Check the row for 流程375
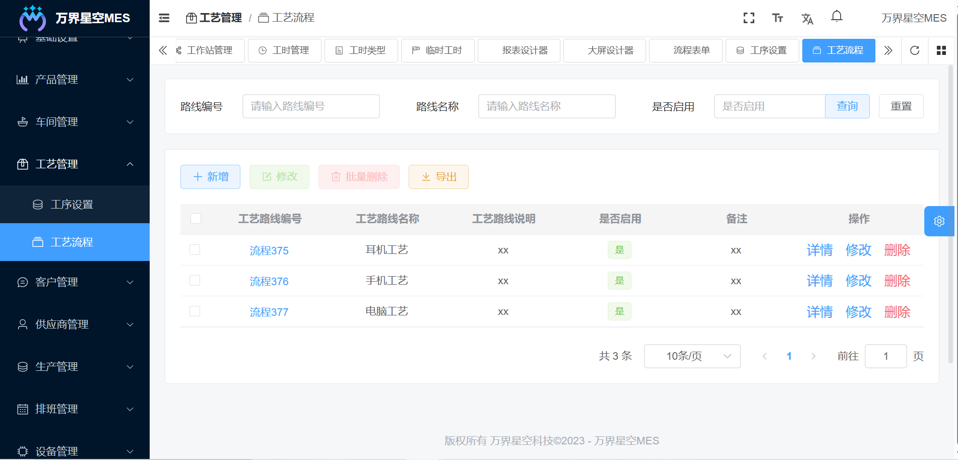Screen dimensions: 958x460 [x=195, y=250]
